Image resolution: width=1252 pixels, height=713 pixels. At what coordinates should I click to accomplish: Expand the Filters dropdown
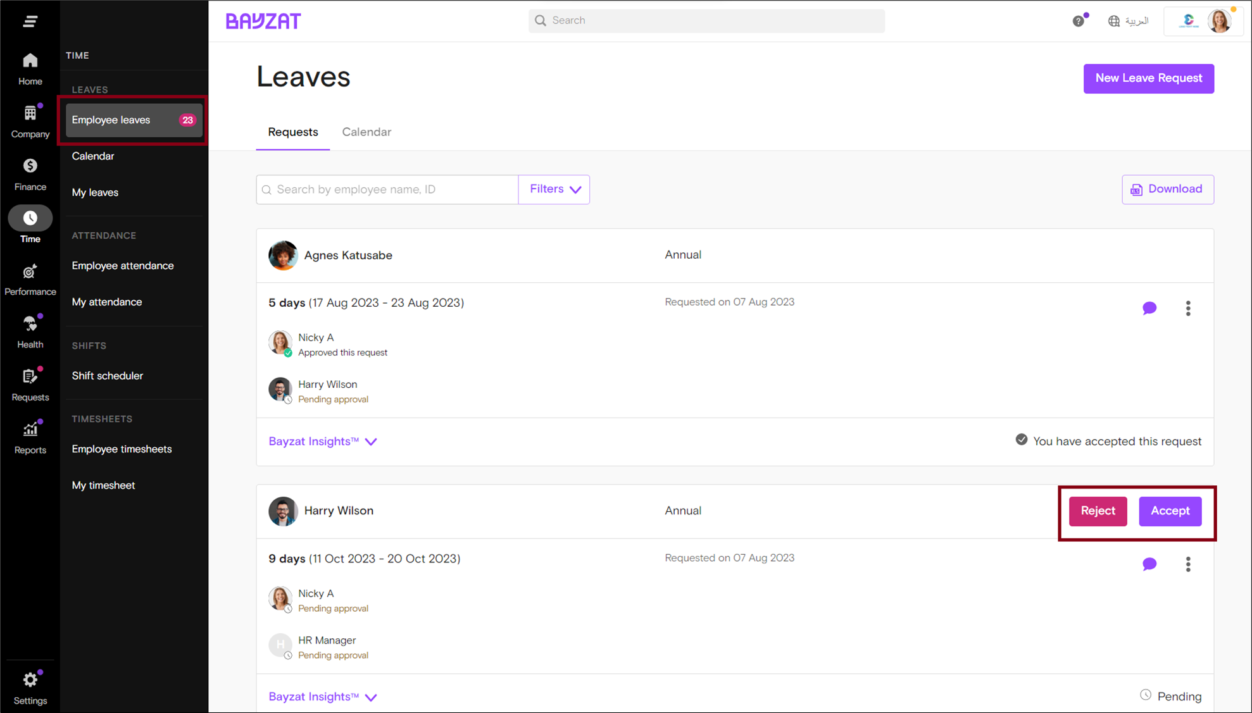pos(553,189)
